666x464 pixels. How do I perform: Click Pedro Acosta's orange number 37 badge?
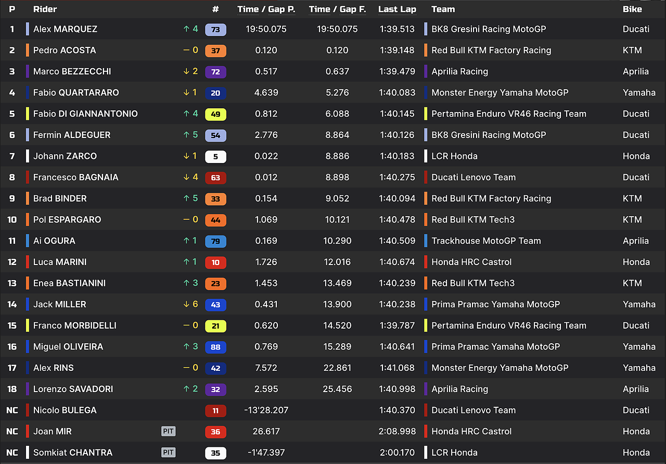(x=215, y=51)
